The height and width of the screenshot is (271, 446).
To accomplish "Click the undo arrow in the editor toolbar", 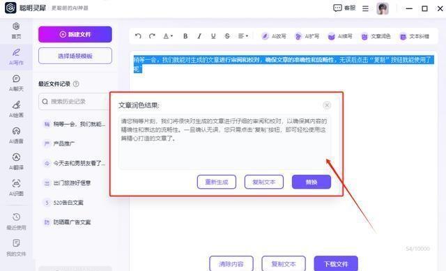I will point(138,36).
